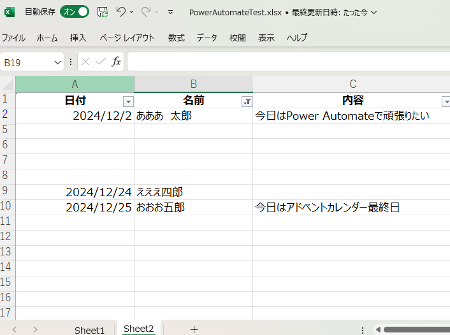450x335 pixels.
Task: Toggle the 自動保存 AutoSave switch
Action: click(x=75, y=11)
